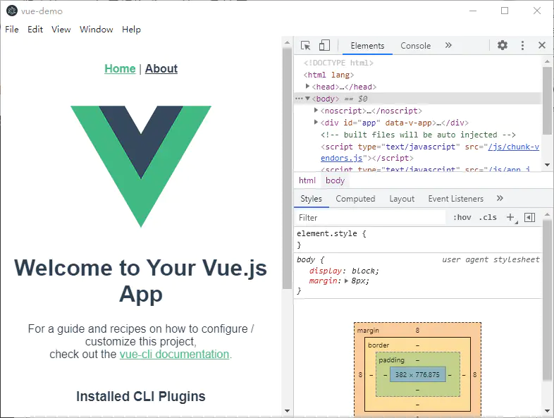This screenshot has height=418, width=554.
Task: Toggle the computed styles sidebar icon
Action: (530, 217)
